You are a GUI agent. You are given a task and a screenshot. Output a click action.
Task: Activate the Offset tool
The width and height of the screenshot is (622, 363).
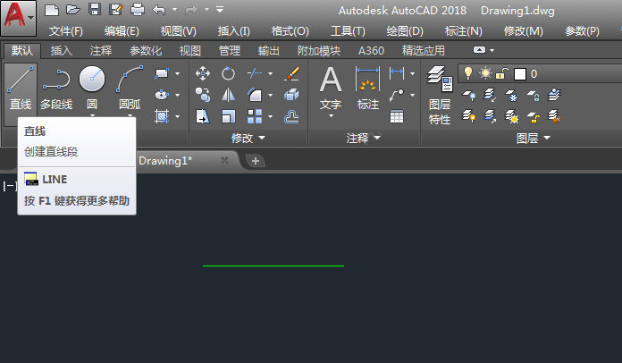[x=291, y=116]
